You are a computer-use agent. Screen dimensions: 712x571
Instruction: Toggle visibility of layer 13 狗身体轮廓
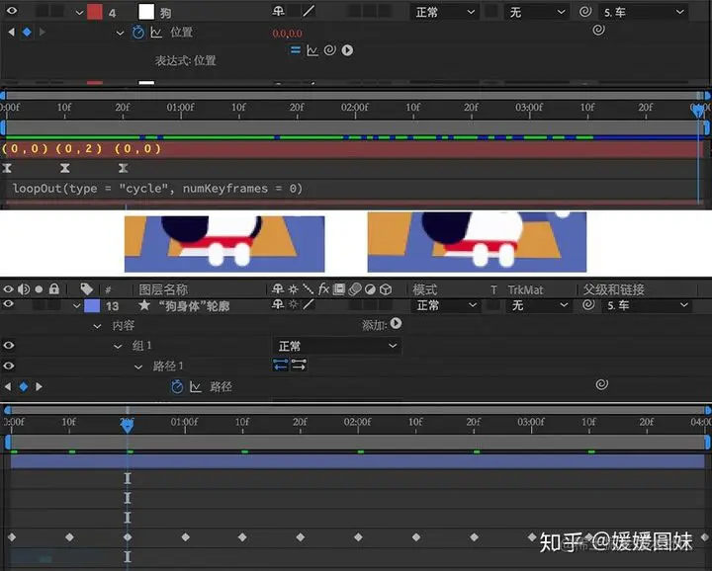coord(8,304)
